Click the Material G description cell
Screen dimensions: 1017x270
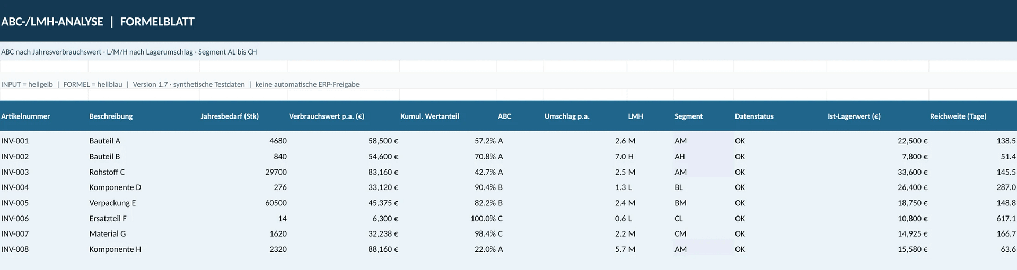point(144,233)
